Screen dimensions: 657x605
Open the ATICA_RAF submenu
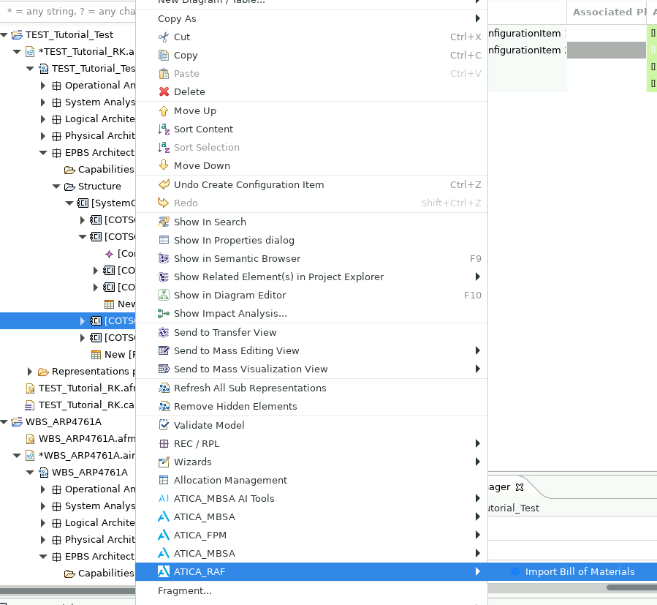pyautogui.click(x=311, y=571)
